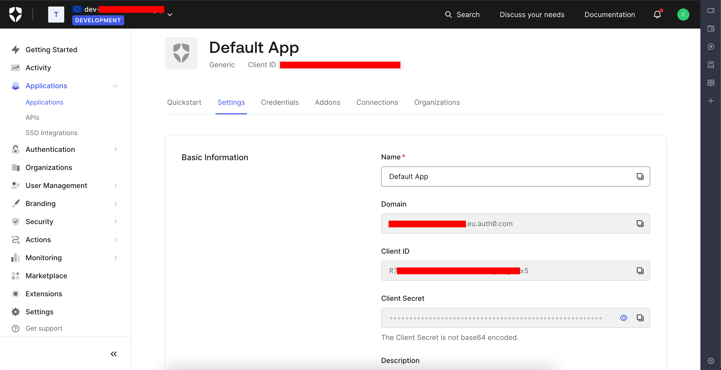Open tenant Settings in sidebar
The image size is (721, 370).
[39, 312]
